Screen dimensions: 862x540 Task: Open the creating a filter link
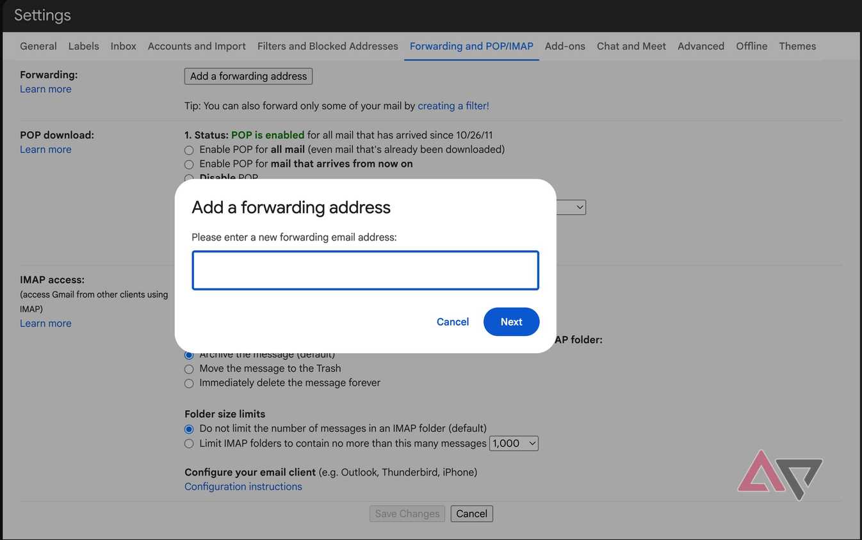[x=453, y=106]
